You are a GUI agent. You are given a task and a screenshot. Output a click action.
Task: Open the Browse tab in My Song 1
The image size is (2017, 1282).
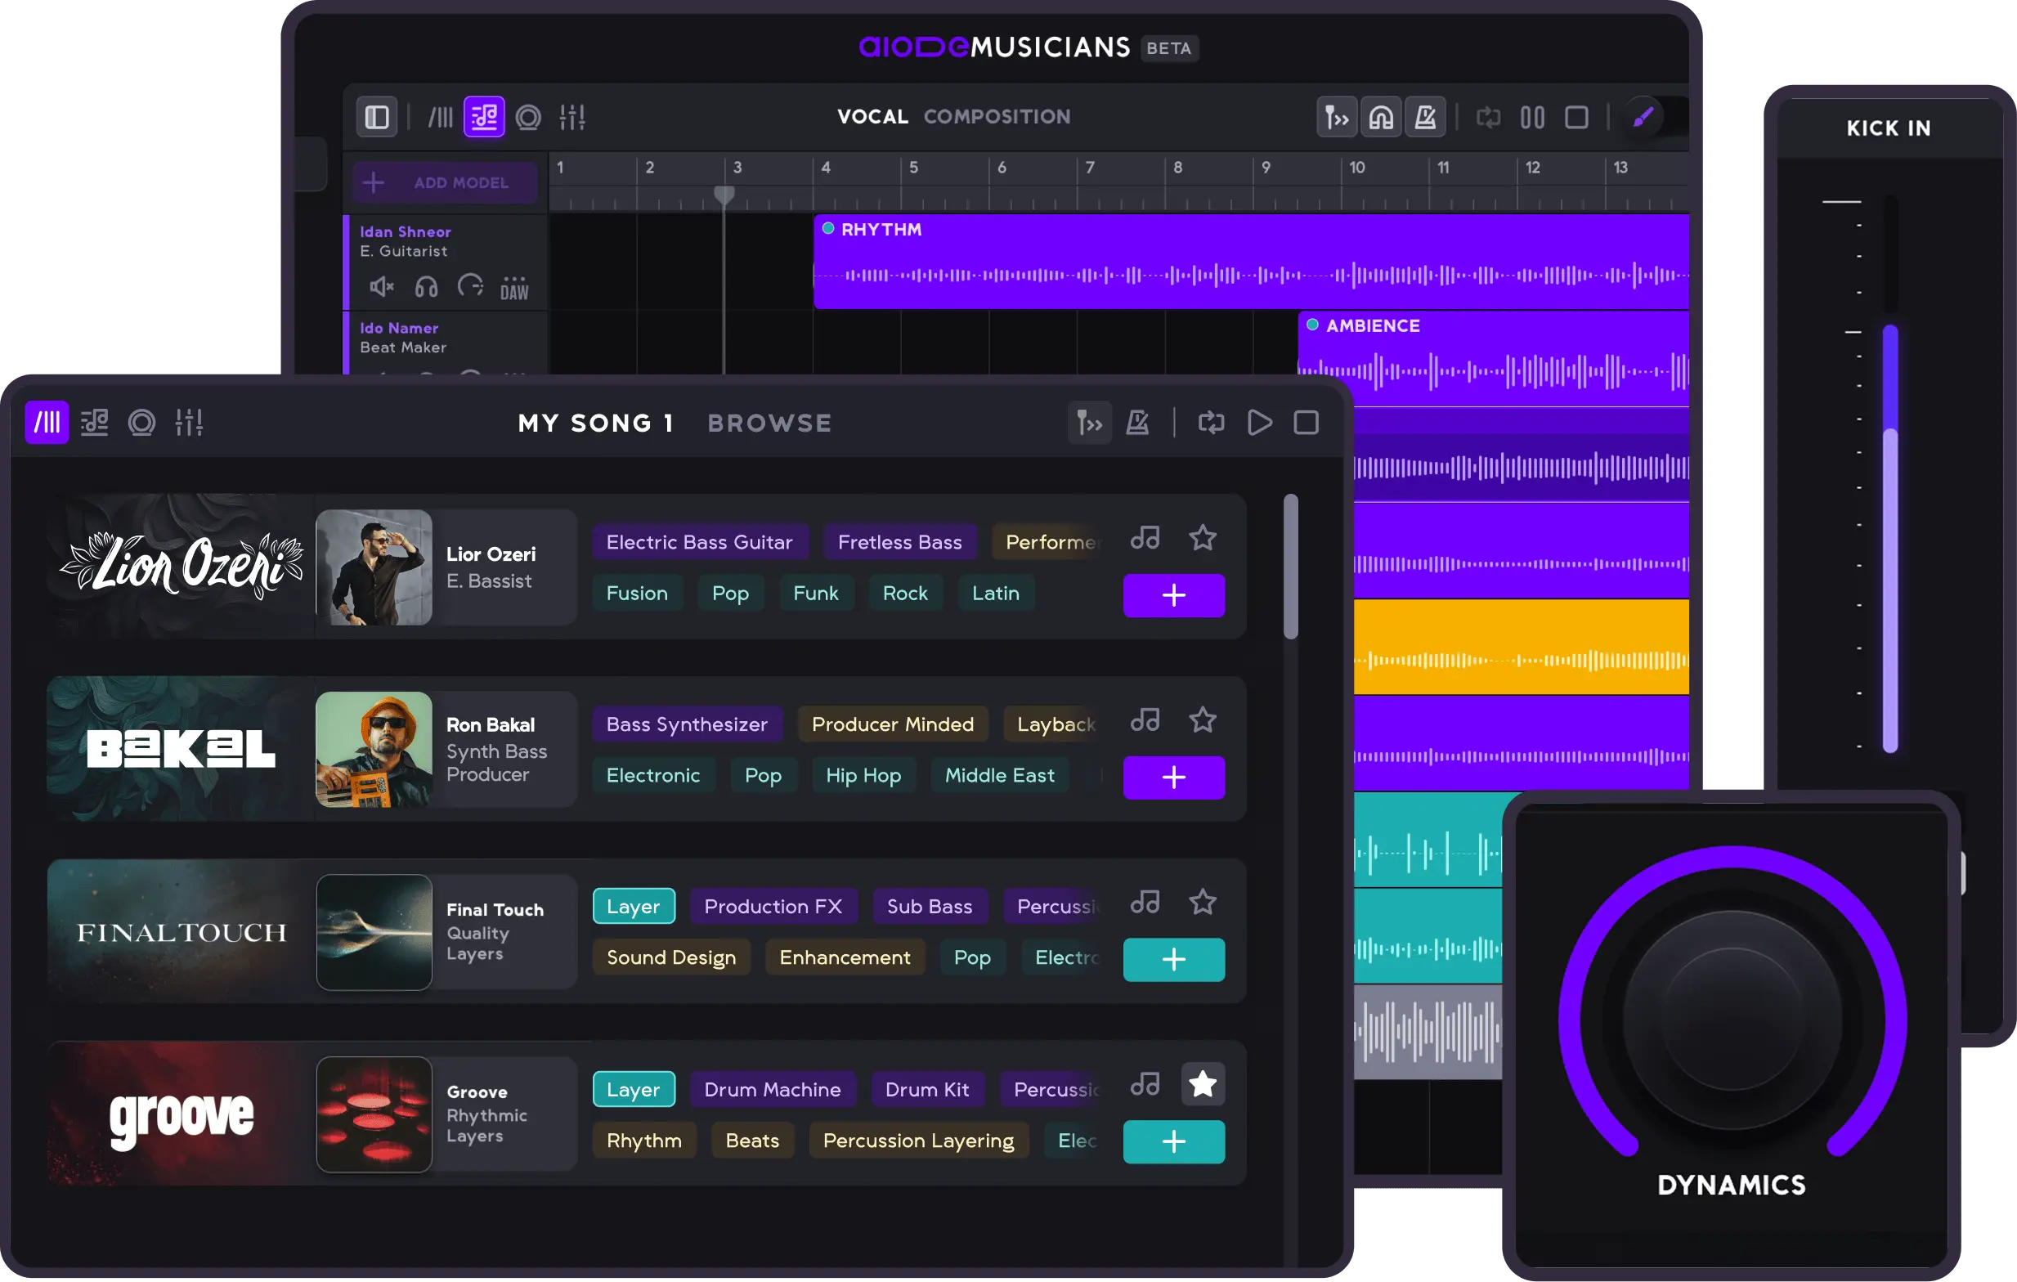pos(769,423)
